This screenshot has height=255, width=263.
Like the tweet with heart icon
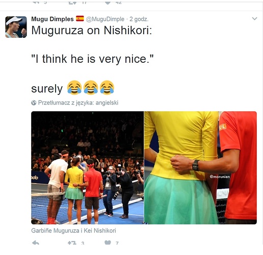(108, 242)
